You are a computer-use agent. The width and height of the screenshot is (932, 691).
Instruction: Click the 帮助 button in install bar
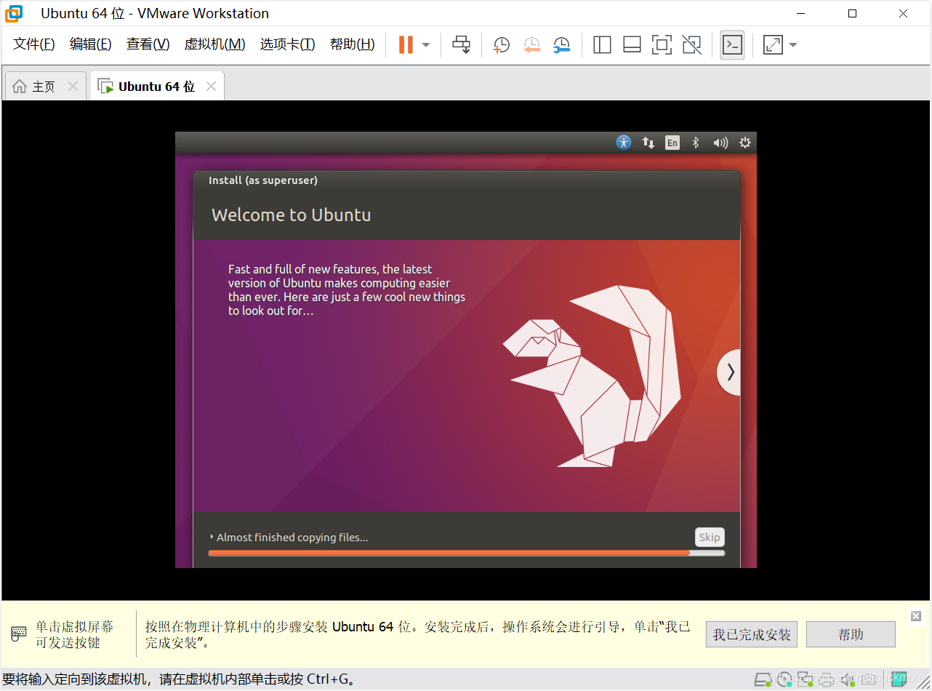[x=851, y=634]
